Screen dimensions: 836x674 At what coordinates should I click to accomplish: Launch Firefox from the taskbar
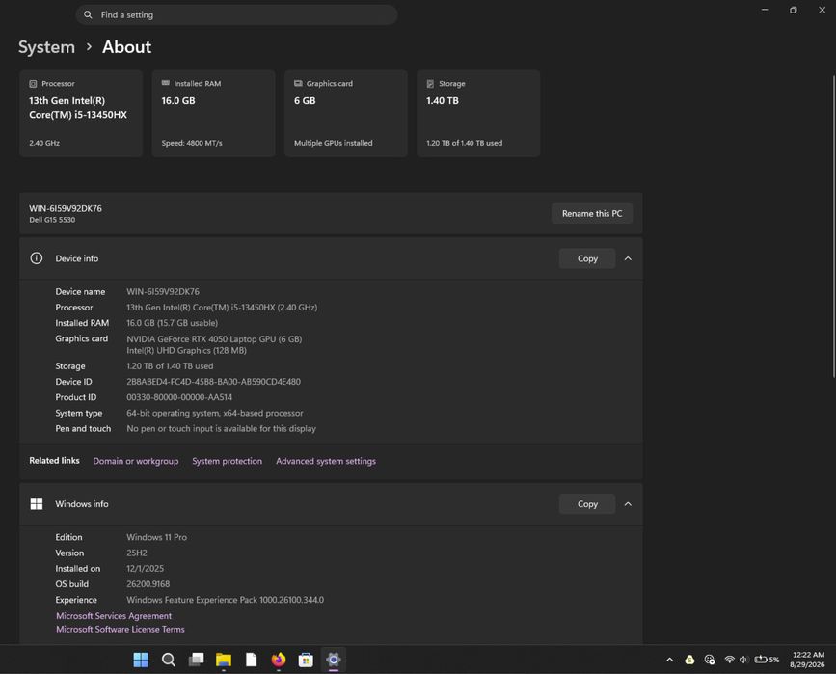pyautogui.click(x=279, y=660)
